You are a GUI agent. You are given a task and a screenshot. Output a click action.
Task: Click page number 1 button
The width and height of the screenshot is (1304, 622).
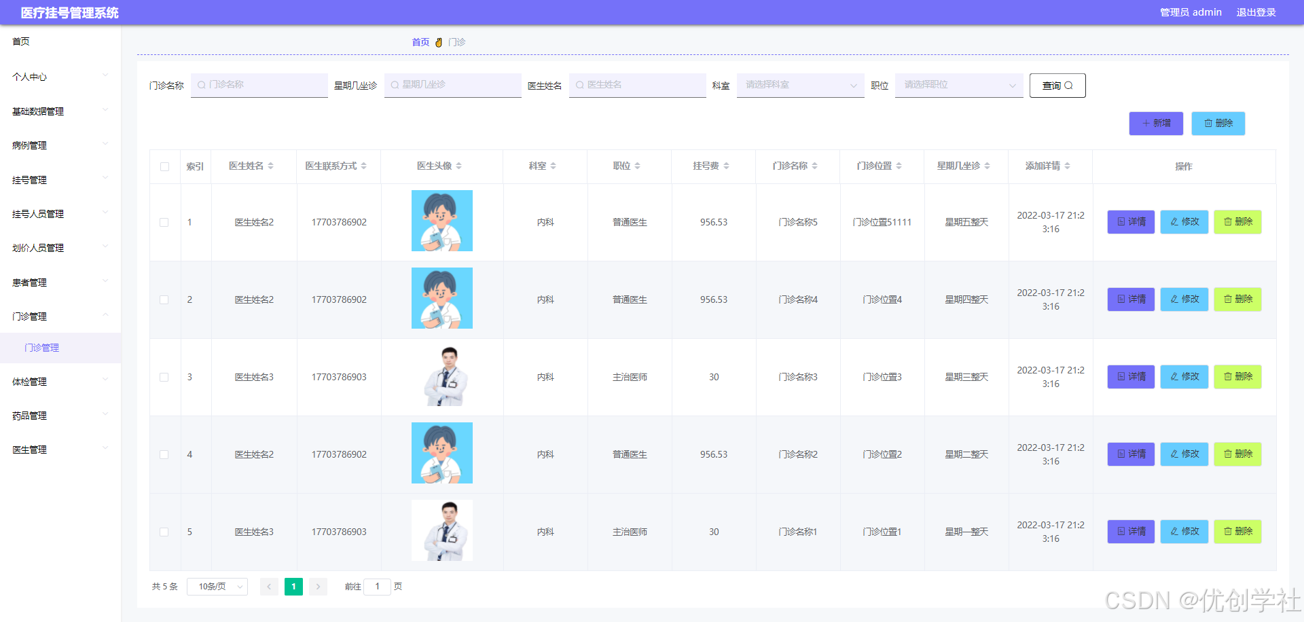(293, 587)
